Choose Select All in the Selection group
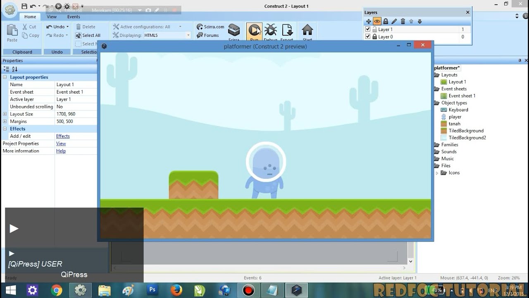Image resolution: width=529 pixels, height=298 pixels. point(88,36)
